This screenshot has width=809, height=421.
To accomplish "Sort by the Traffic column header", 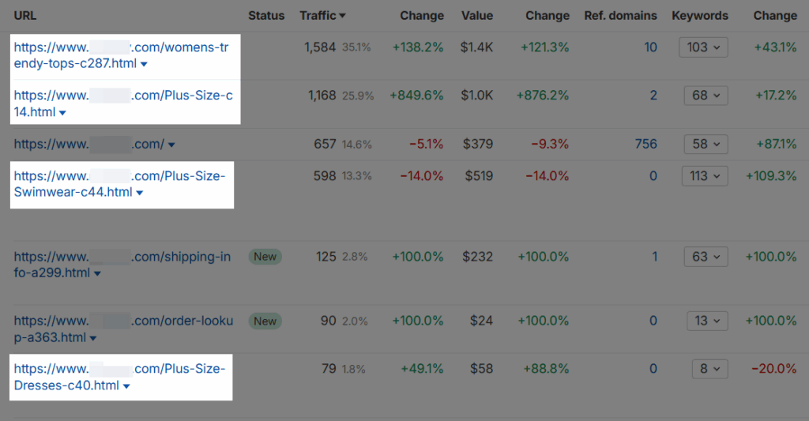I will click(x=322, y=16).
